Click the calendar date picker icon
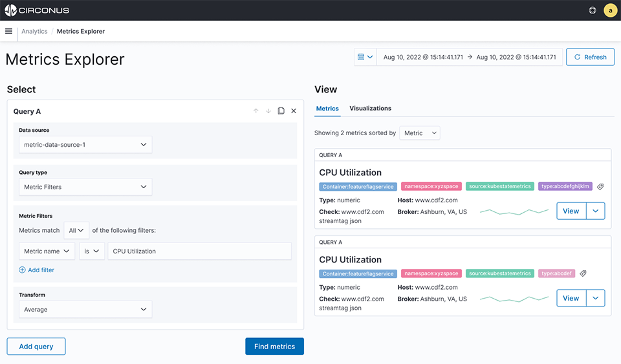 click(365, 57)
